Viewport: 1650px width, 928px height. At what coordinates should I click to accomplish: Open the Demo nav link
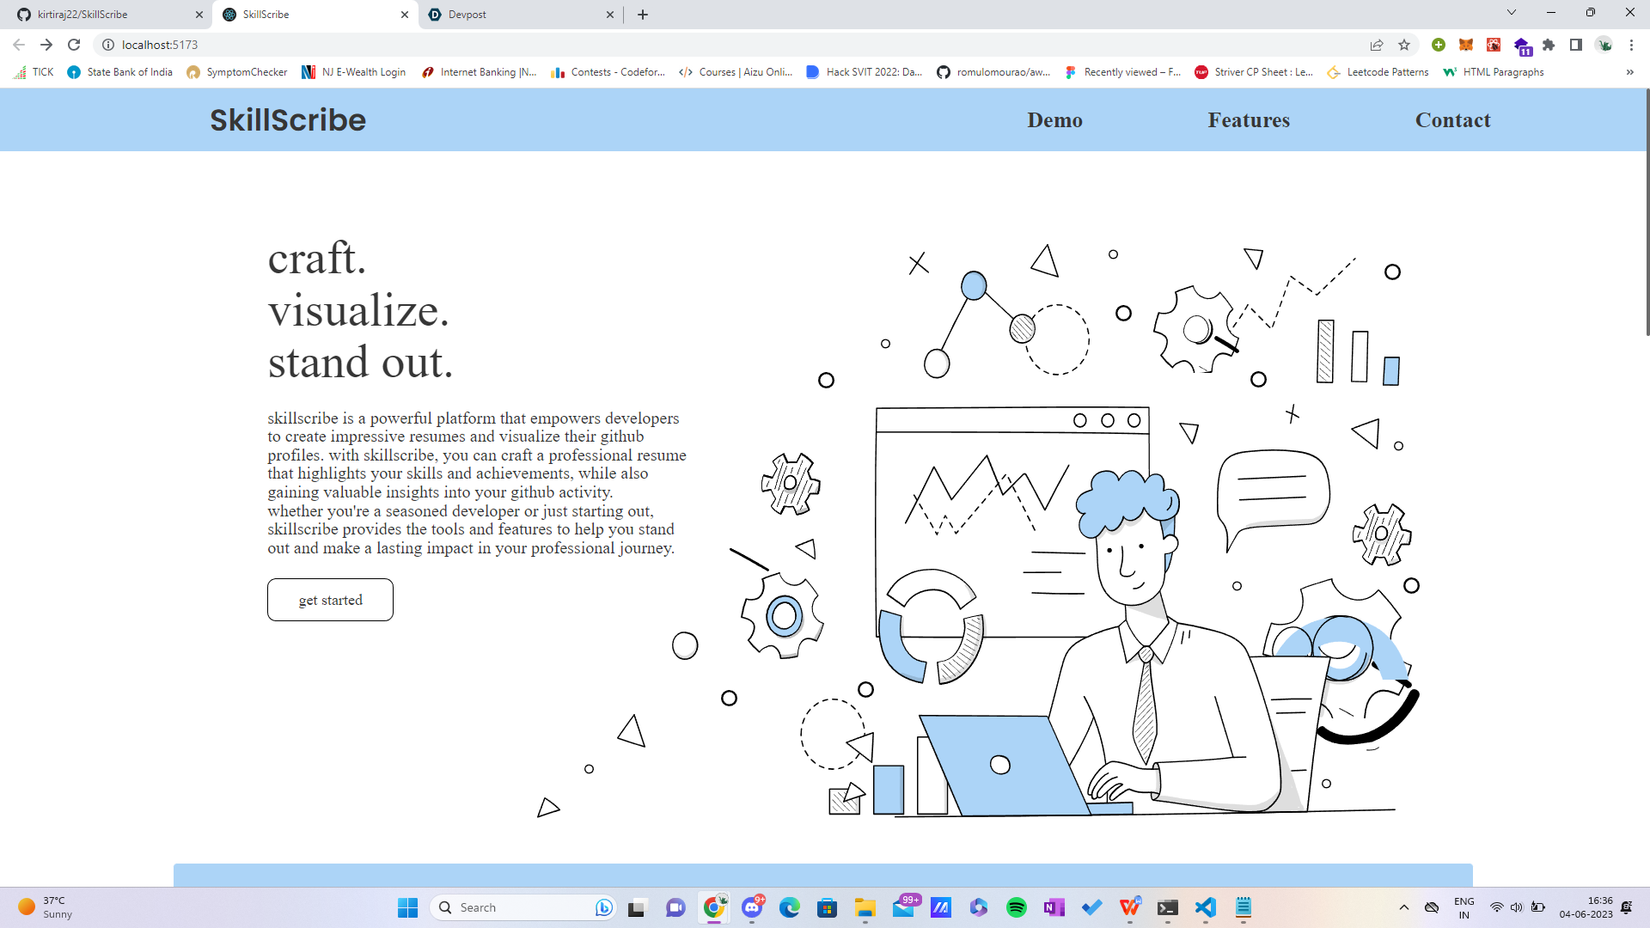[1054, 120]
